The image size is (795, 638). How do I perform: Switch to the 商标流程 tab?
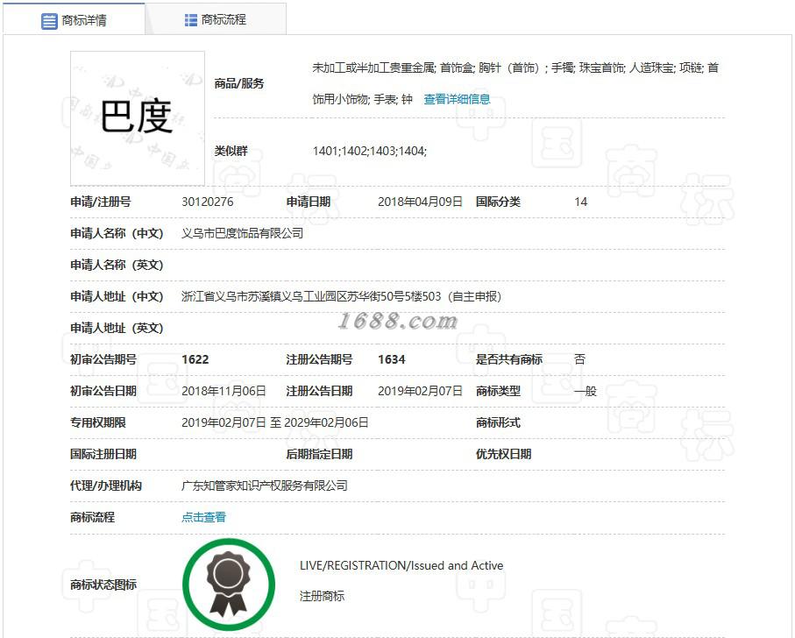pos(216,19)
